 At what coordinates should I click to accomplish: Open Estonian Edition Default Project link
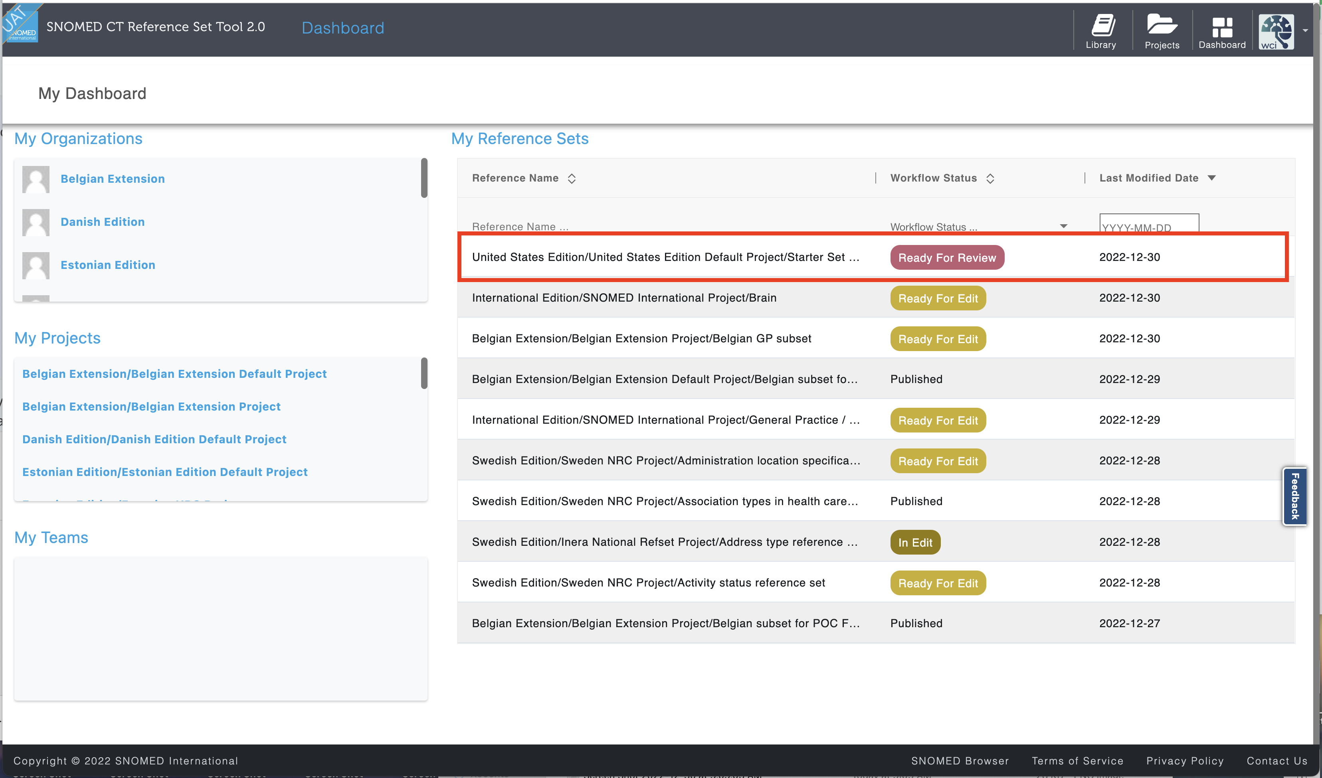pos(165,472)
